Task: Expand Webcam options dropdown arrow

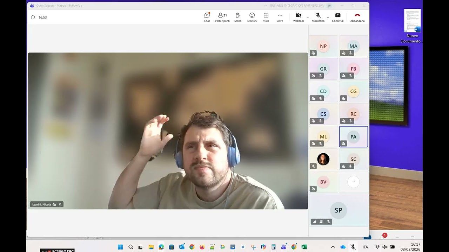Action: click(x=308, y=17)
